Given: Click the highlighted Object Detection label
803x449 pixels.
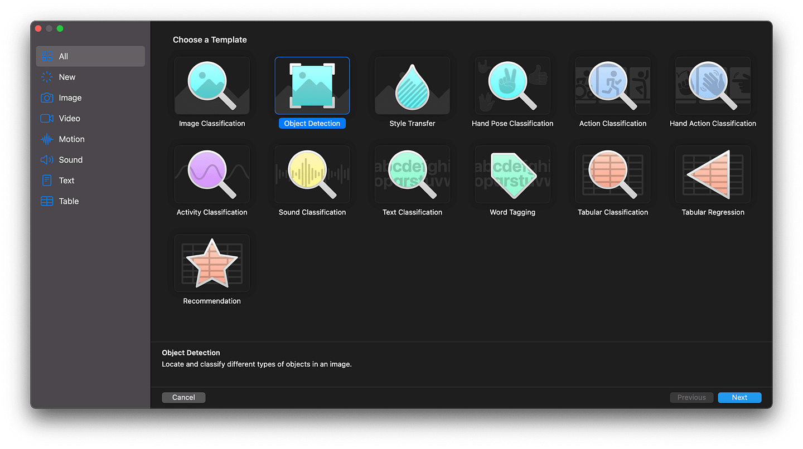Looking at the screenshot, I should [312, 124].
